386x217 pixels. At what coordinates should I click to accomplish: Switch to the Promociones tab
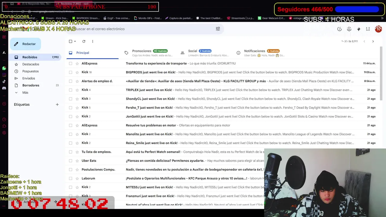pos(150,53)
